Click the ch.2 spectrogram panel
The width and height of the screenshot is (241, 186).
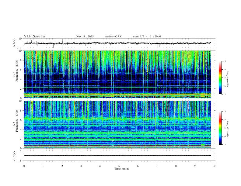tap(117, 125)
